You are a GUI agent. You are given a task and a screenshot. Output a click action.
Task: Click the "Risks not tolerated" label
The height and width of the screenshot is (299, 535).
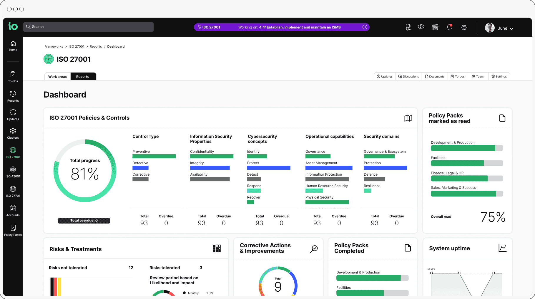click(68, 268)
